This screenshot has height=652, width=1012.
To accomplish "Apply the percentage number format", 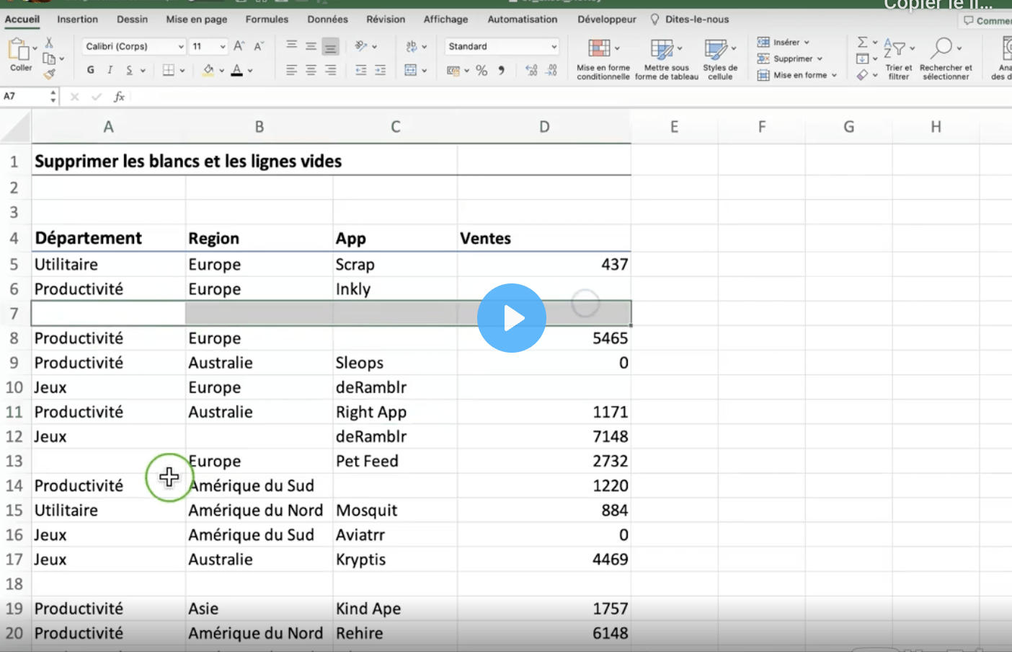I will pos(480,70).
